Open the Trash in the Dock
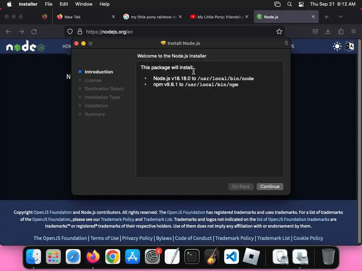The height and width of the screenshot is (271, 362). click(x=328, y=257)
